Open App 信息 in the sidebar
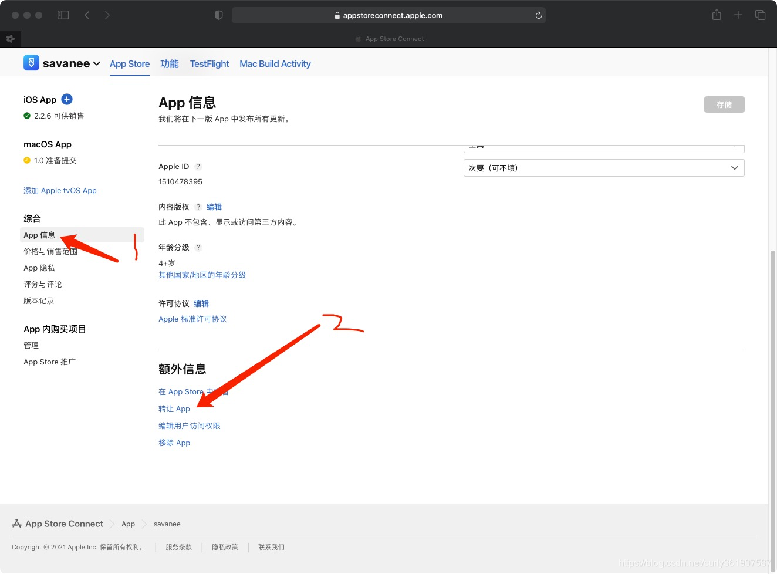 tap(82, 235)
